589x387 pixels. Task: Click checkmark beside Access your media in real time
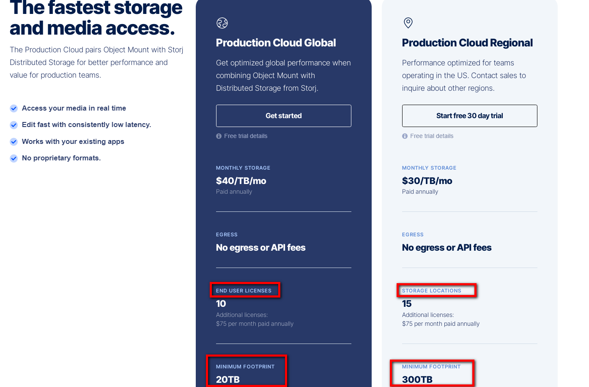click(14, 108)
